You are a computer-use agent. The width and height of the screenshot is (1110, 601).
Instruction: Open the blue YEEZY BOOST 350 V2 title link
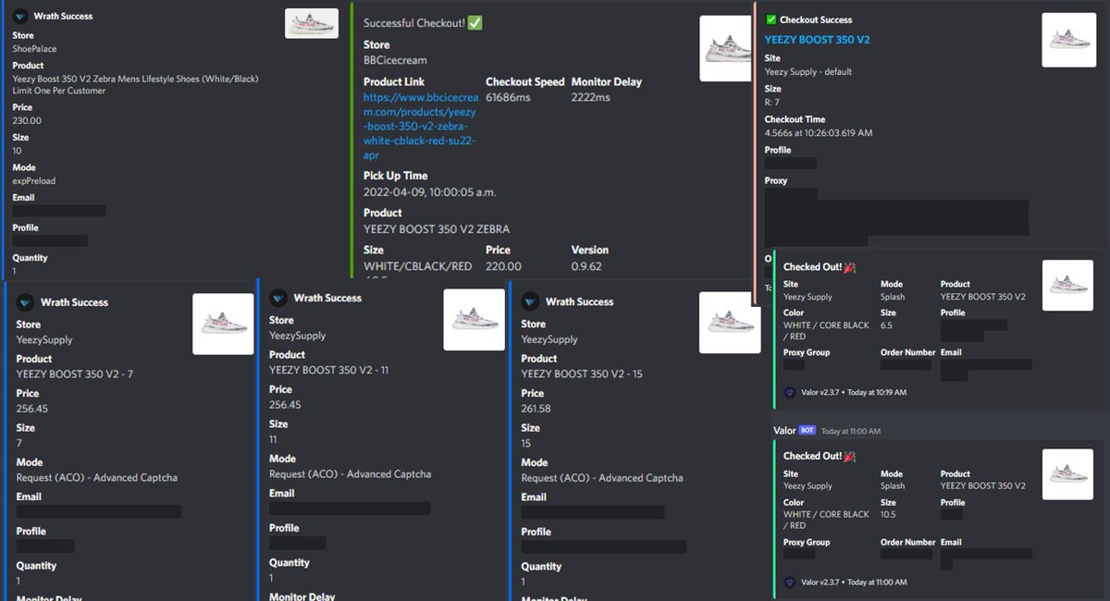tap(817, 40)
